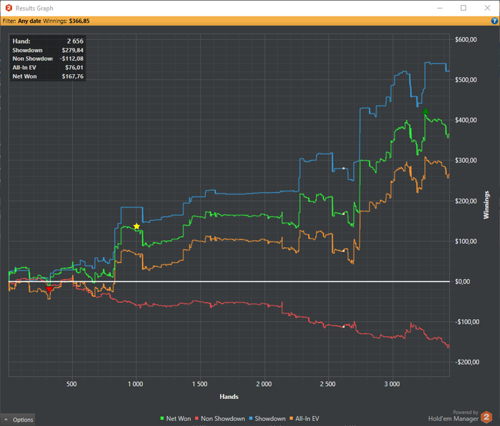Image resolution: width=500 pixels, height=426 pixels.
Task: Open the help icon in filter bar
Action: coord(494,21)
